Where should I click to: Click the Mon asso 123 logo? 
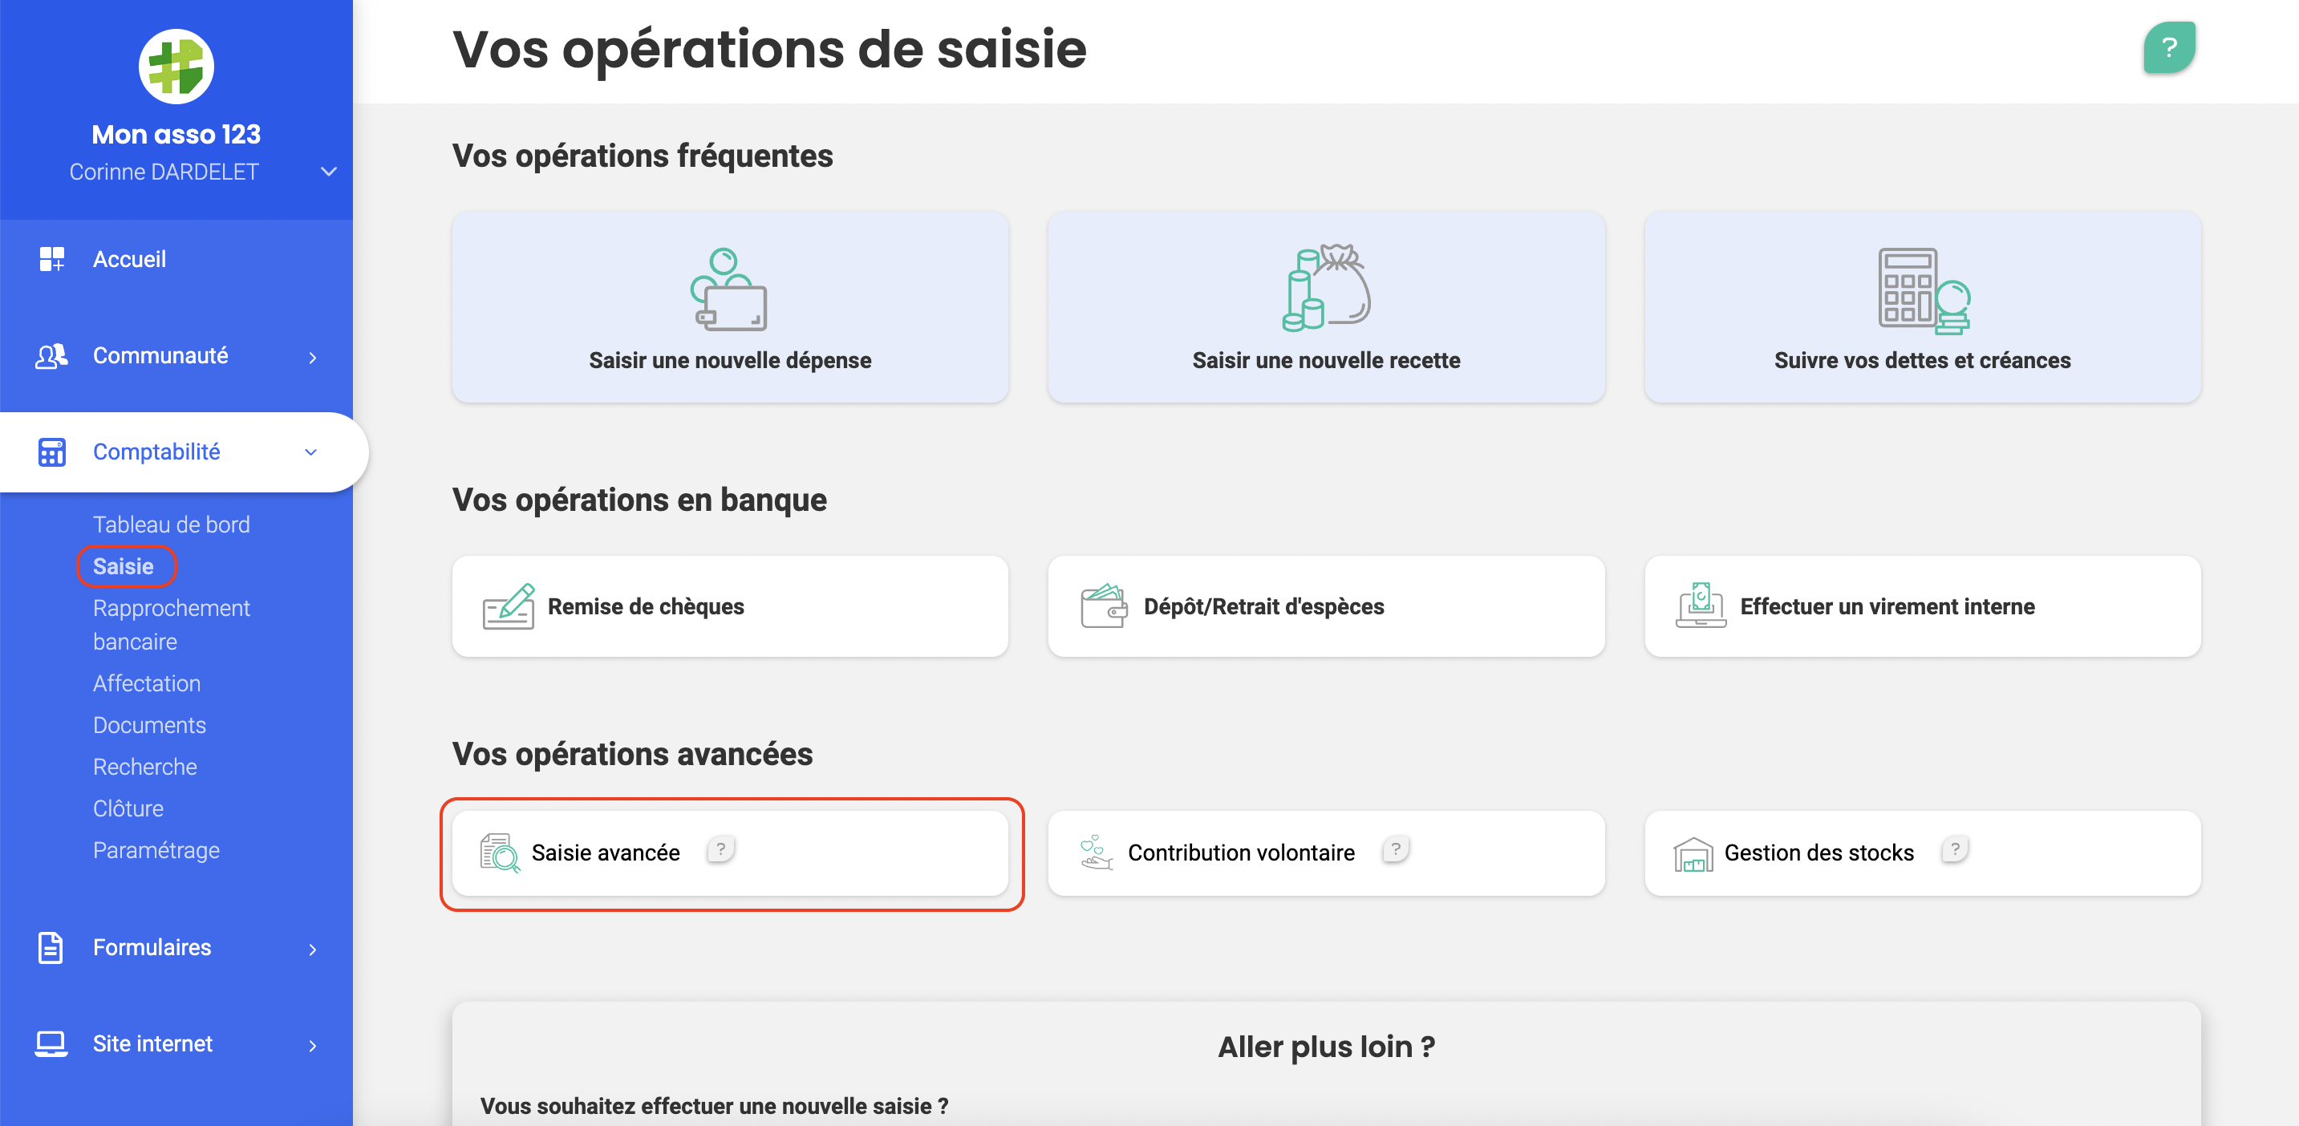click(176, 67)
